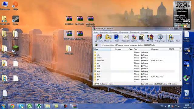Switch to WinRAR from the taskbar
The height and width of the screenshot is (109, 194).
[74, 106]
